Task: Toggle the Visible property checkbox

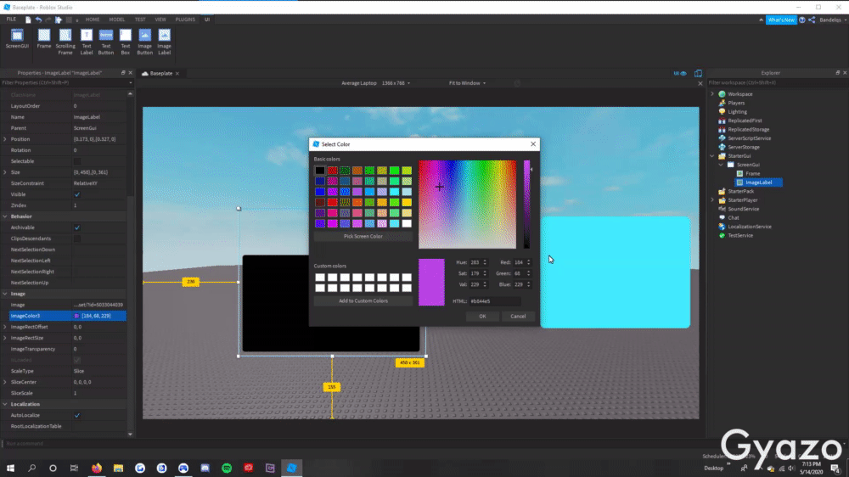Action: pyautogui.click(x=77, y=194)
